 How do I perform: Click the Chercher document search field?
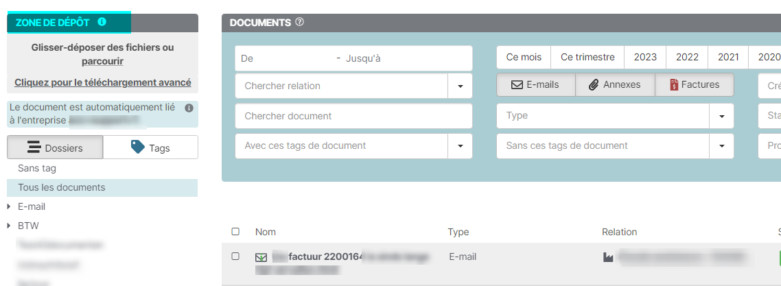[353, 116]
